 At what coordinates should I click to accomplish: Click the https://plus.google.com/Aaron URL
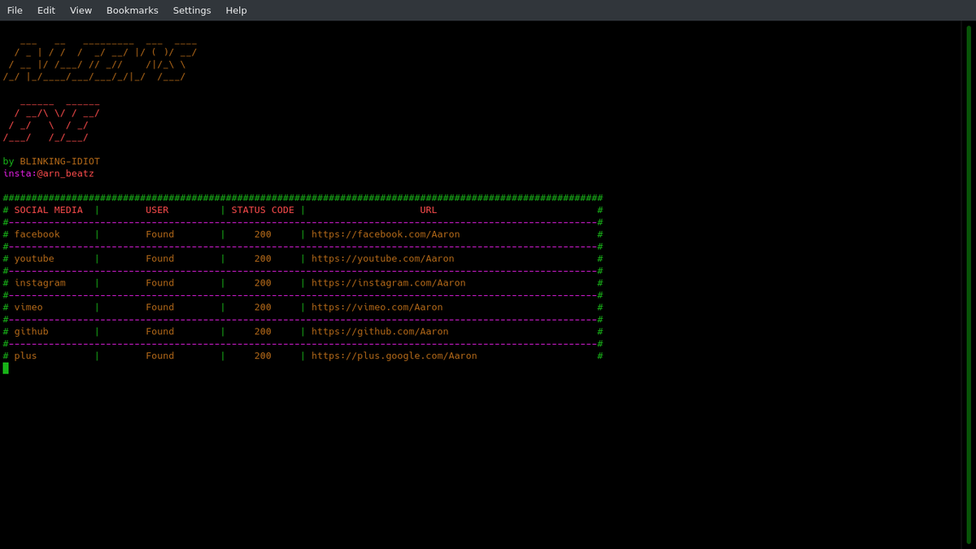pos(394,356)
